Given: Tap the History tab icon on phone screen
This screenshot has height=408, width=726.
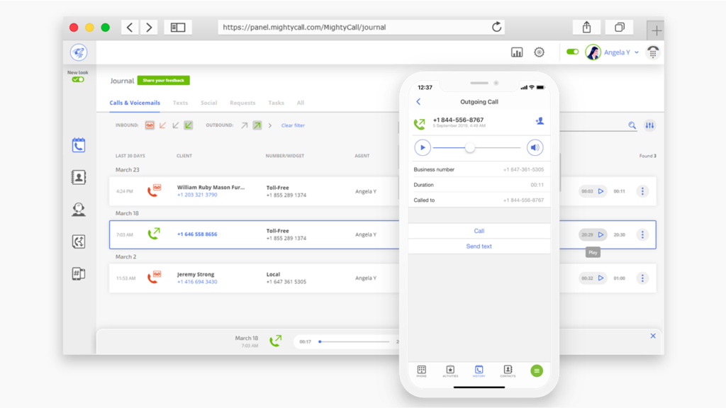Looking at the screenshot, I should pyautogui.click(x=479, y=370).
